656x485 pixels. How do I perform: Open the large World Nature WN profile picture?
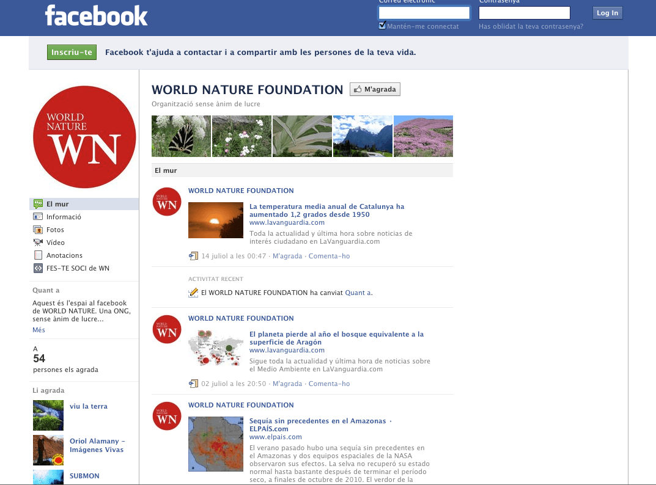click(x=84, y=137)
